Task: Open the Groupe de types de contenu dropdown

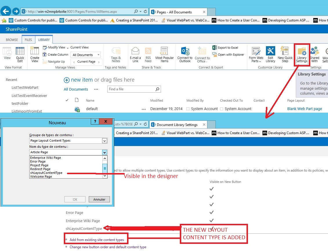Action: [105, 141]
